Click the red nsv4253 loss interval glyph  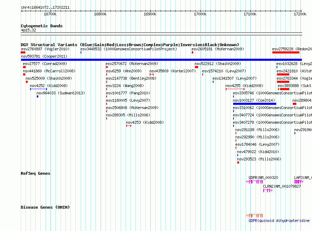(129, 126)
